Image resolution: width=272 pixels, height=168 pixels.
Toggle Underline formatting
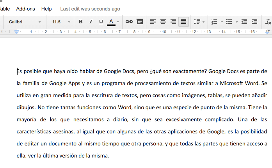coord(101,22)
